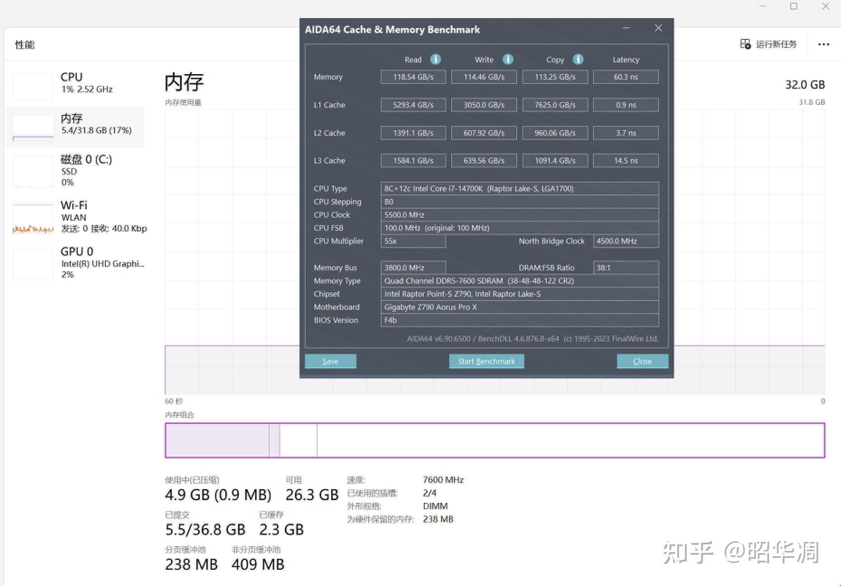Click the CPU Multiplier field 55x
This screenshot has width=841, height=586.
413,241
